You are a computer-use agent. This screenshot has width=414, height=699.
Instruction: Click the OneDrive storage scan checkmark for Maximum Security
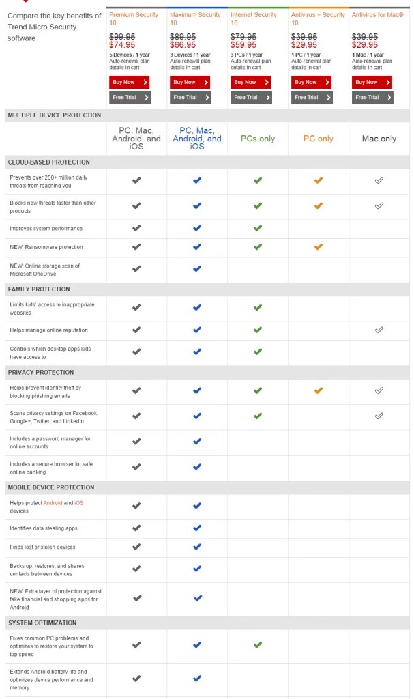tap(197, 269)
